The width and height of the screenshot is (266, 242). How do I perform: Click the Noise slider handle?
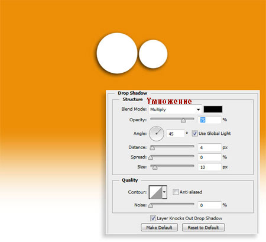coord(151,206)
